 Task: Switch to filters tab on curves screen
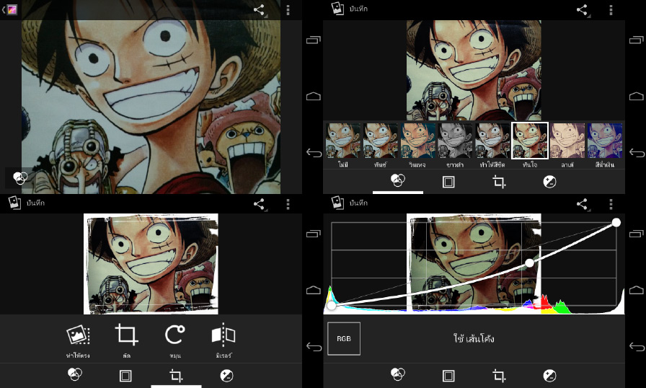(x=397, y=374)
